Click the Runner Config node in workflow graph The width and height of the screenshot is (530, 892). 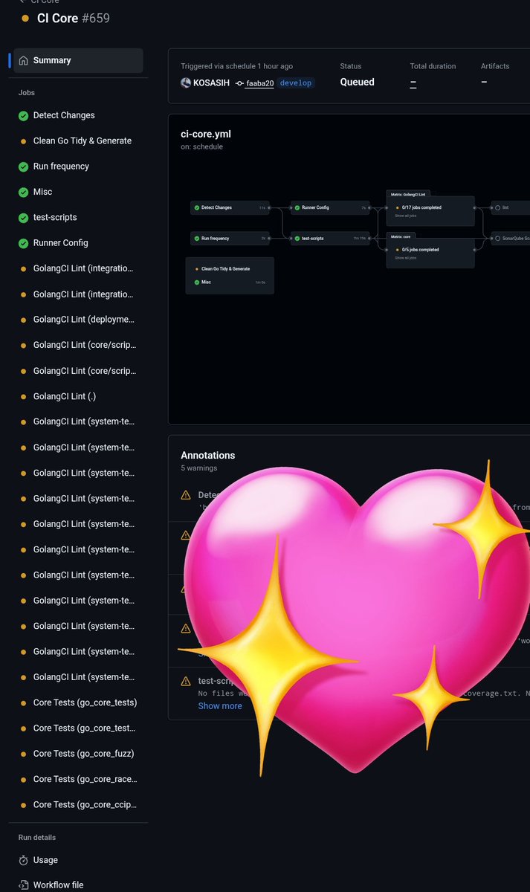tap(330, 207)
